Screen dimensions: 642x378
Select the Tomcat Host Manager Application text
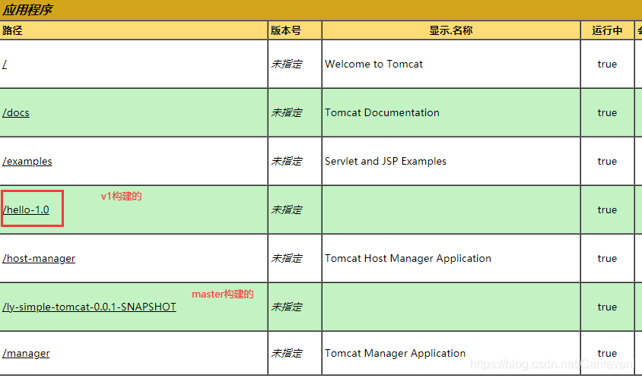pyautogui.click(x=408, y=259)
